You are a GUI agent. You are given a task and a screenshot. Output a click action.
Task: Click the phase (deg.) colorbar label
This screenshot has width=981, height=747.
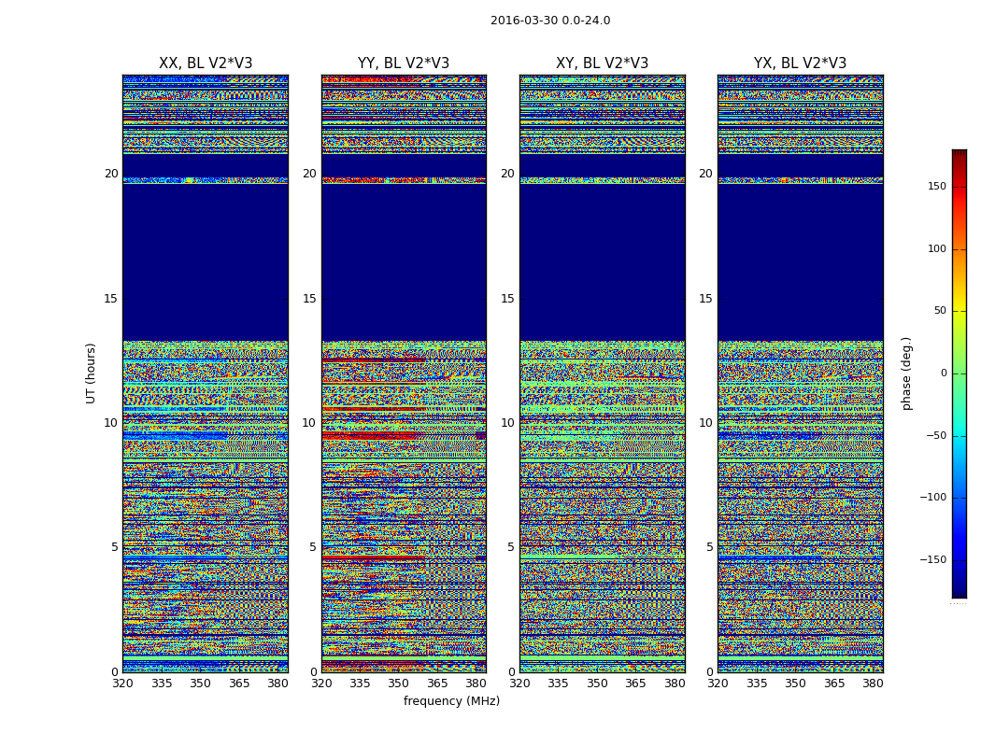(906, 373)
